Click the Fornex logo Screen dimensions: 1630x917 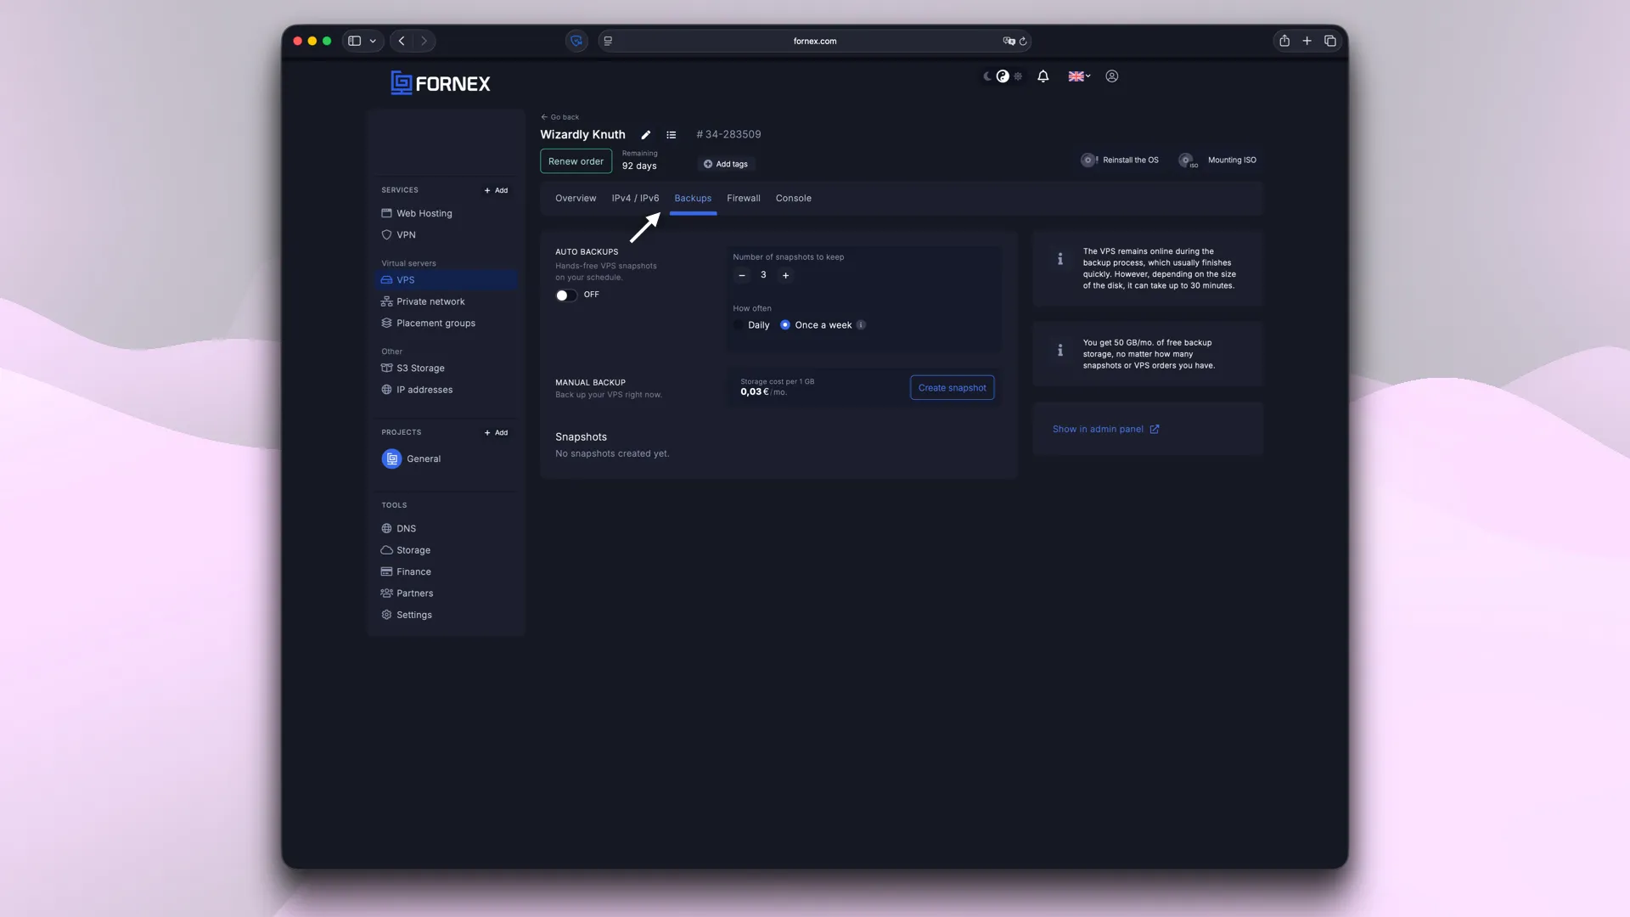440,83
